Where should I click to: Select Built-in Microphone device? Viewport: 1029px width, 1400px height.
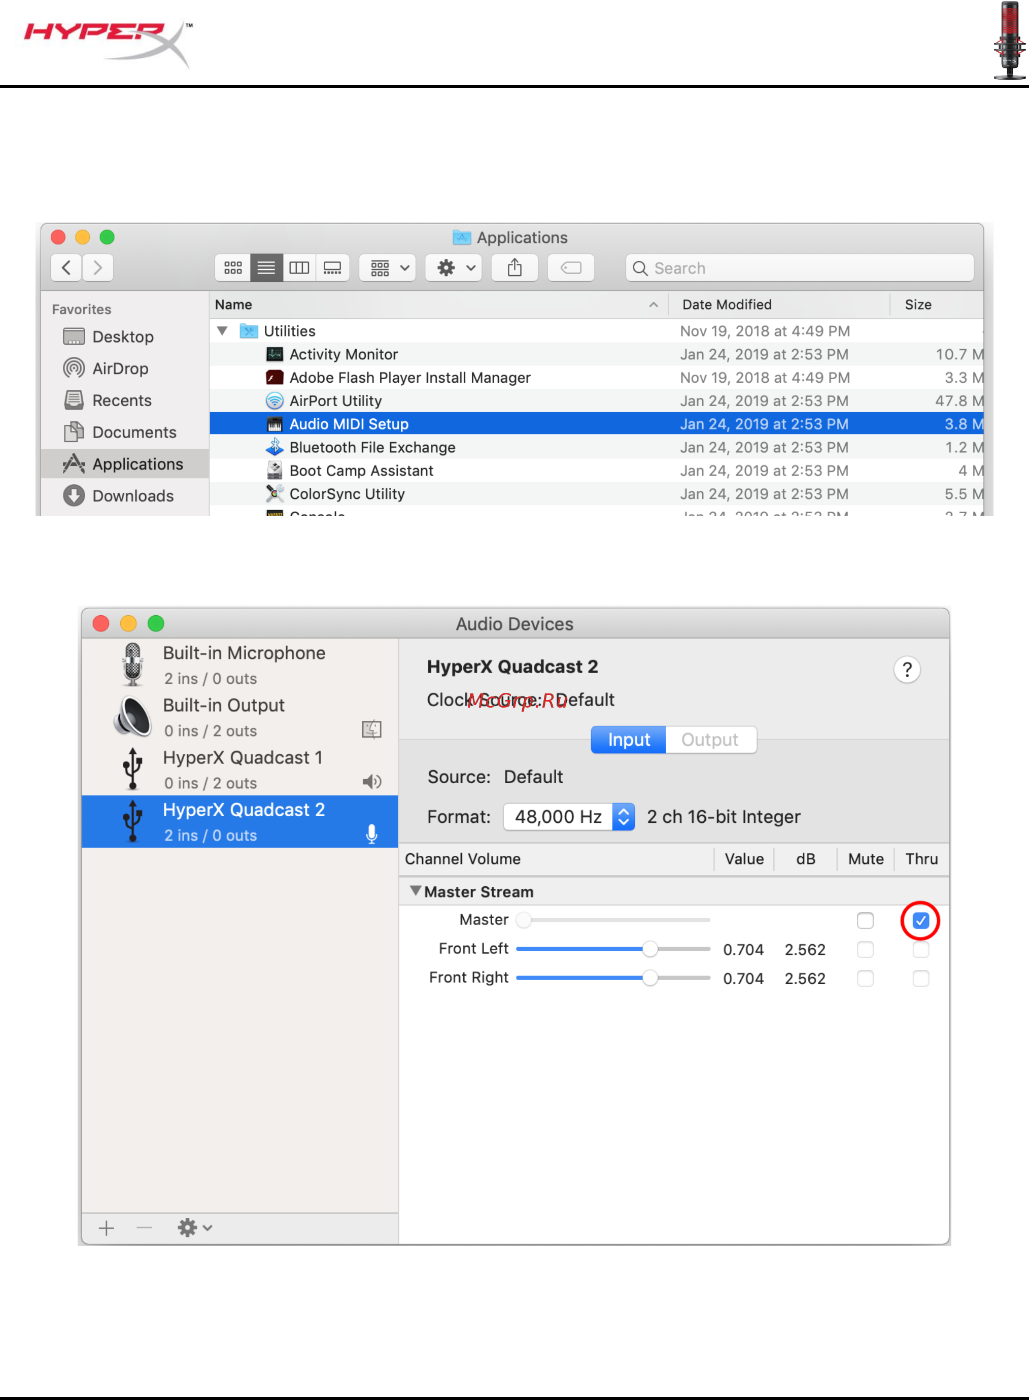240,665
